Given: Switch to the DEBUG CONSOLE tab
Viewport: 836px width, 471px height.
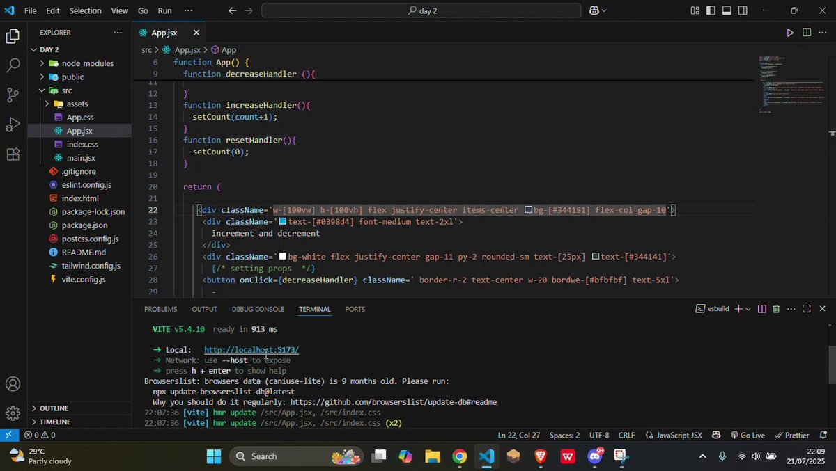Looking at the screenshot, I should click(x=258, y=309).
